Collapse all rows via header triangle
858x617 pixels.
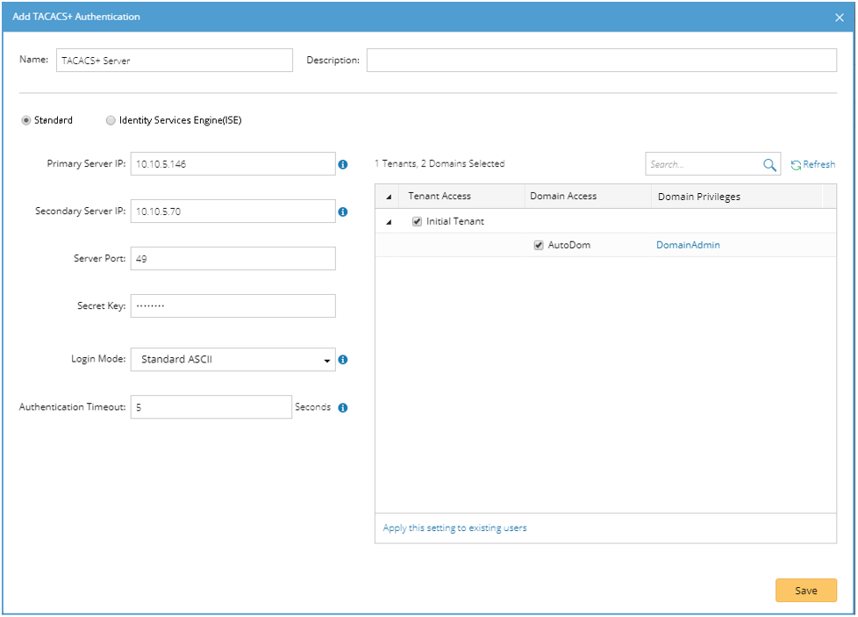(389, 197)
